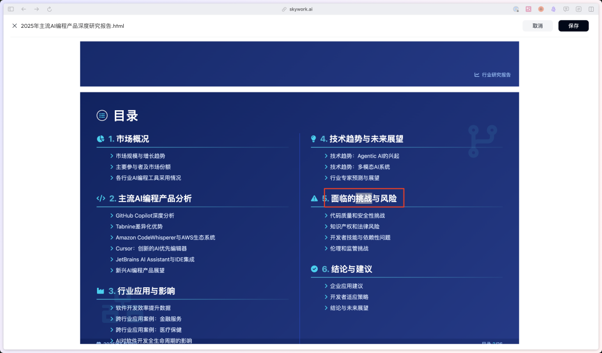Click the chevron before 伦理和监管挑战
This screenshot has height=353, width=602.
(x=326, y=249)
